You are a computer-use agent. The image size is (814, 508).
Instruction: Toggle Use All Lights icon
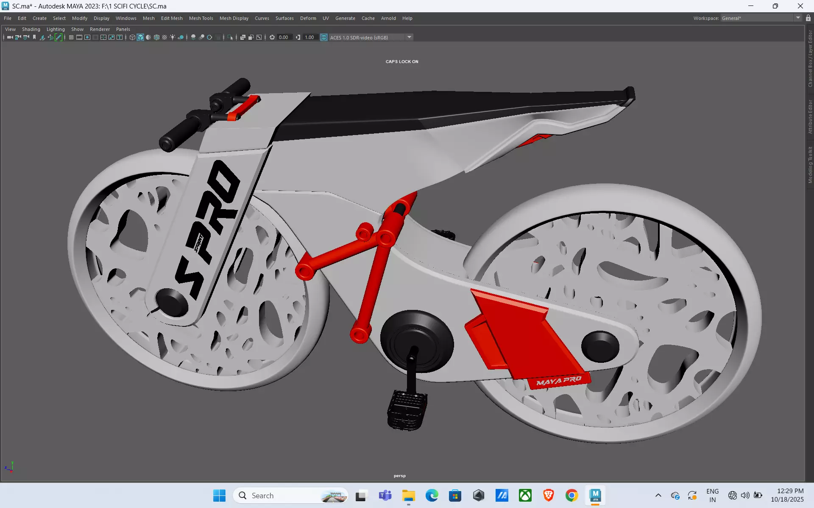click(x=173, y=37)
